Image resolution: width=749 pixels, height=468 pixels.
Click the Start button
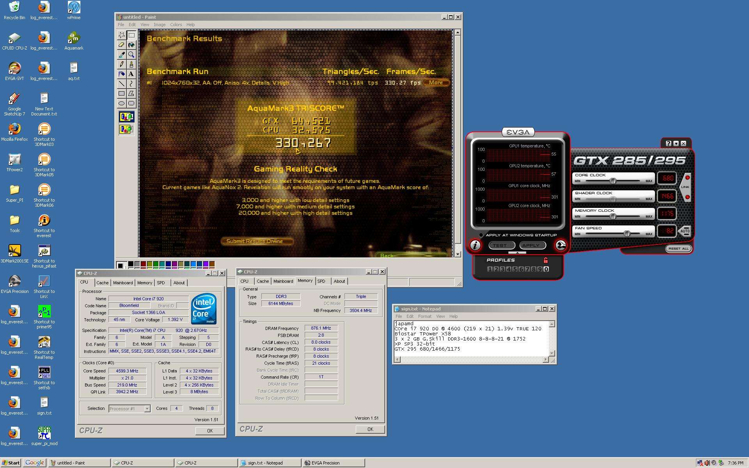click(x=11, y=463)
